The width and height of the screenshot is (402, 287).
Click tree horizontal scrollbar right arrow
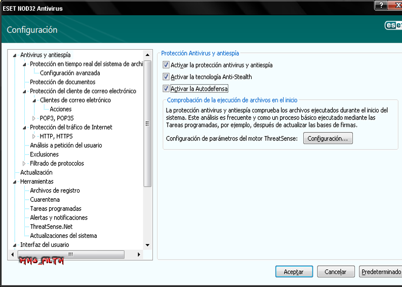[139, 255]
